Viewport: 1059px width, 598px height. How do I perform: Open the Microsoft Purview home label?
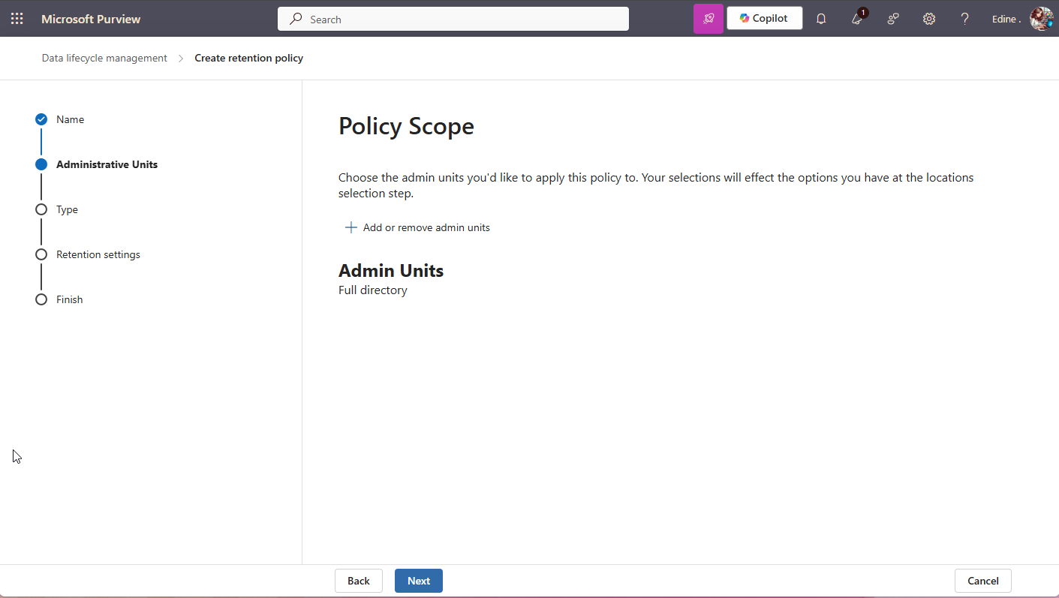pos(91,19)
